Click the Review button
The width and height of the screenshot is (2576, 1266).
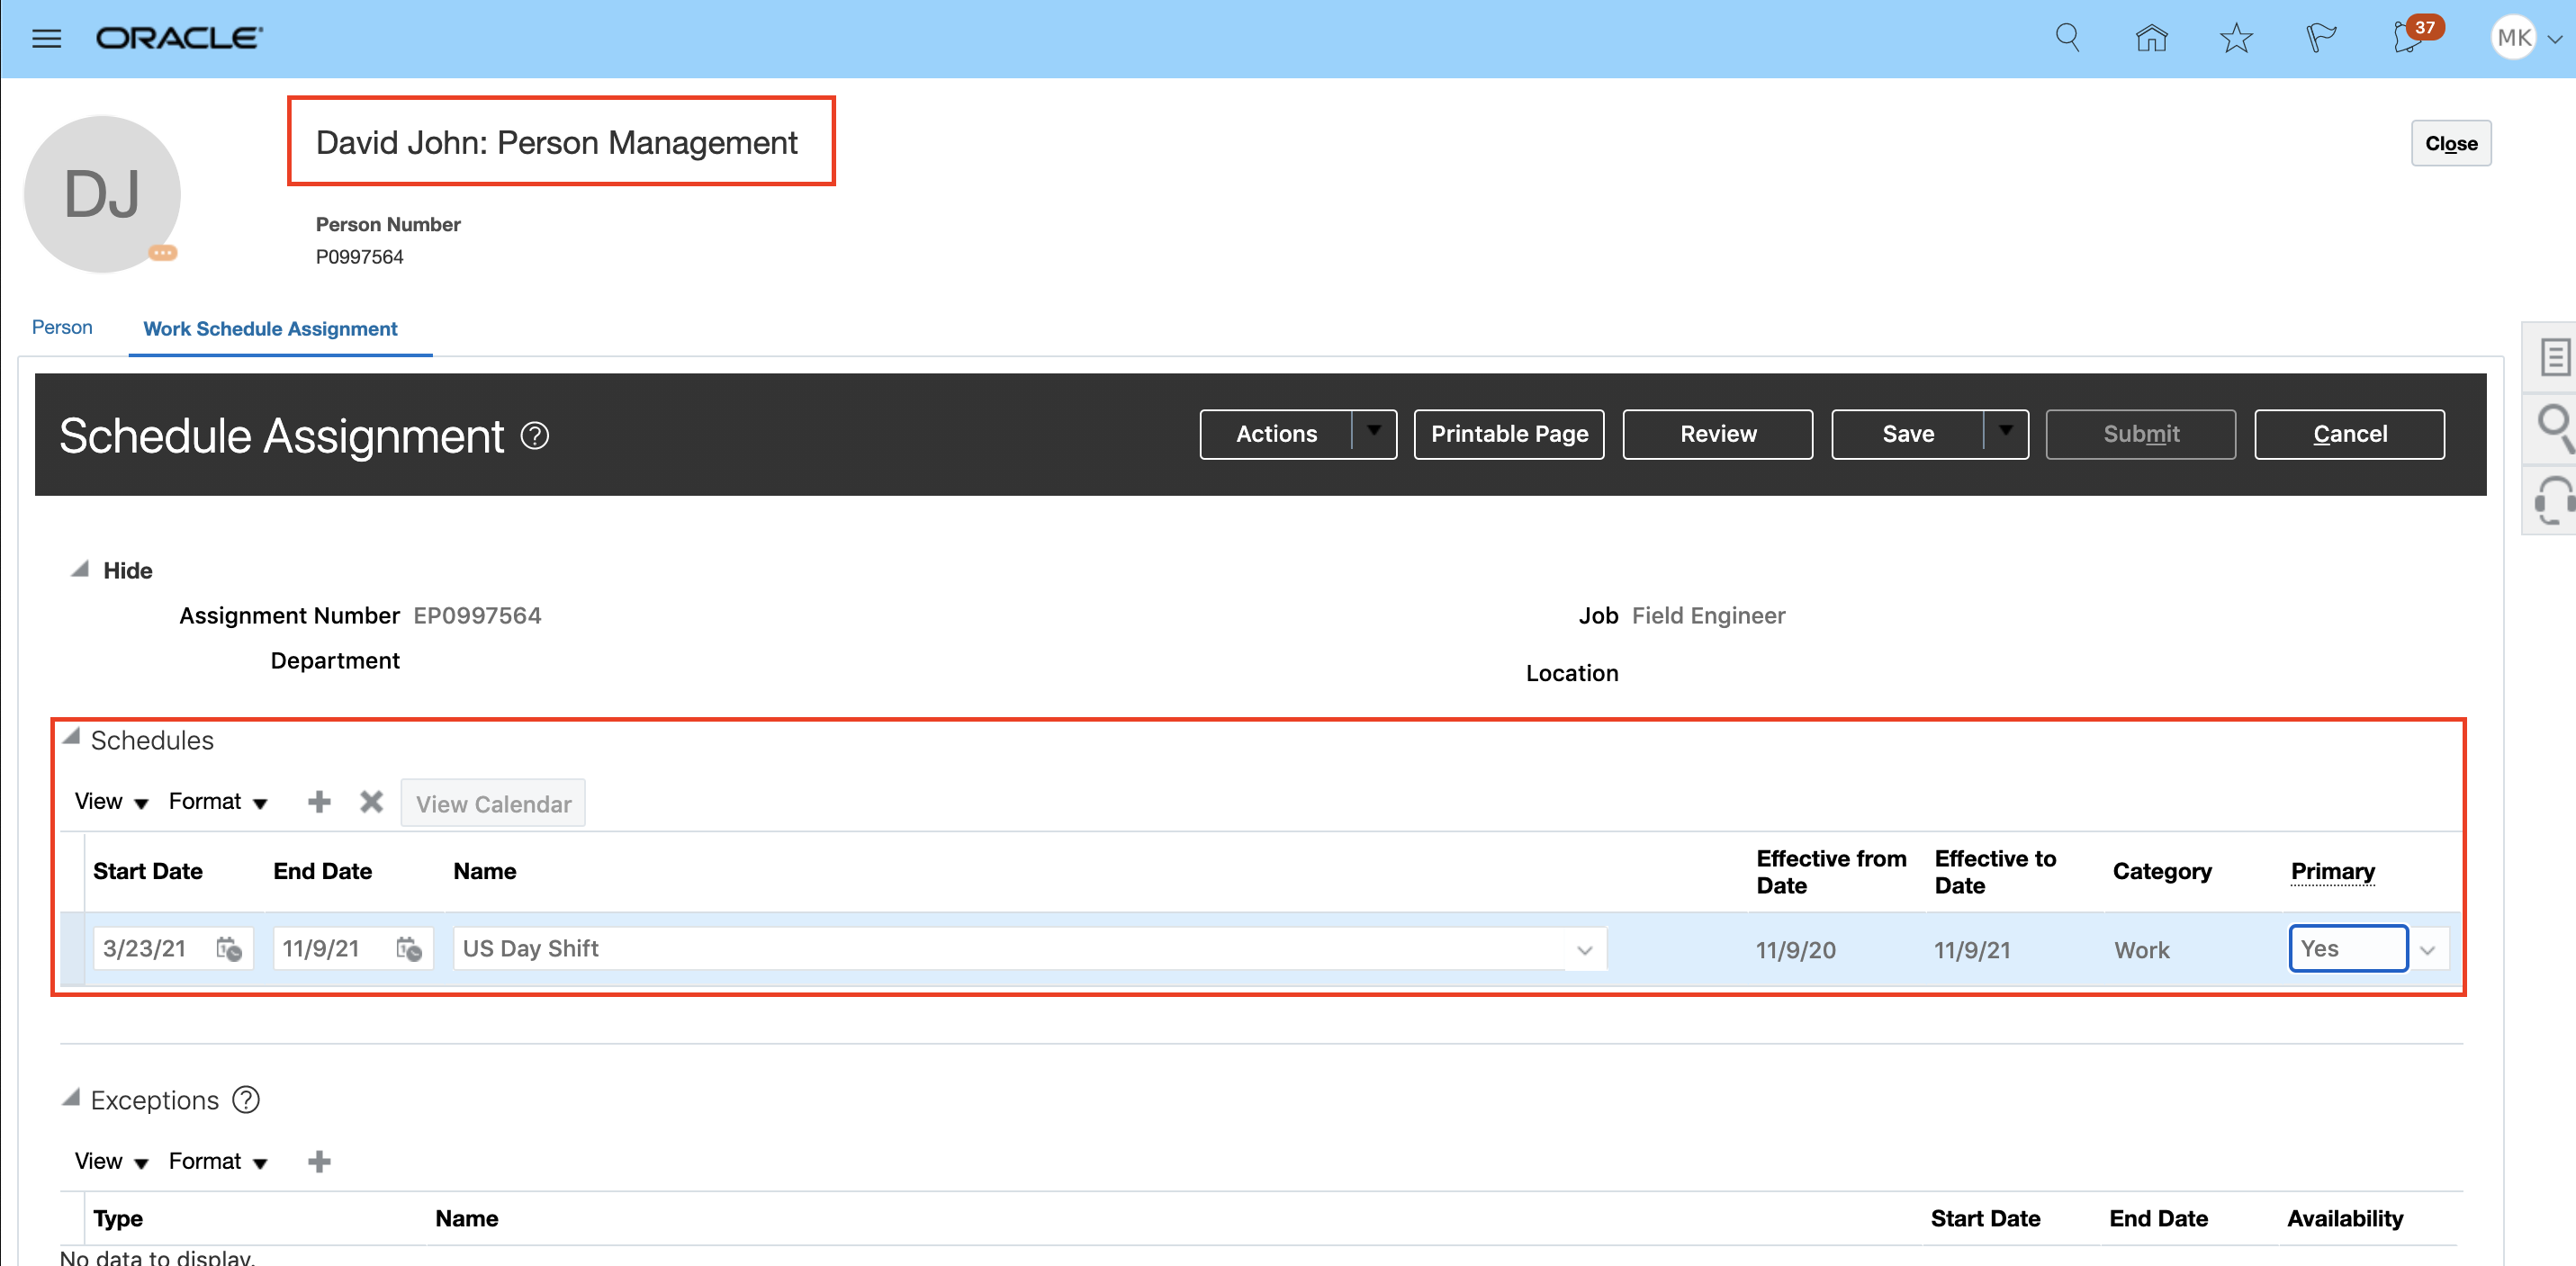pyautogui.click(x=1717, y=434)
